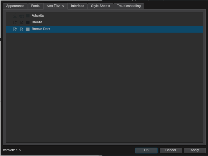Cancel the settings dialog

[x=171, y=150]
